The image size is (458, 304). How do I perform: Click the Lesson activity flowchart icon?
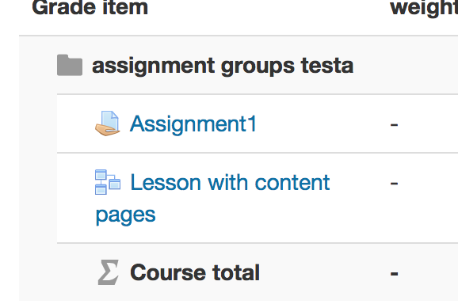point(108,182)
